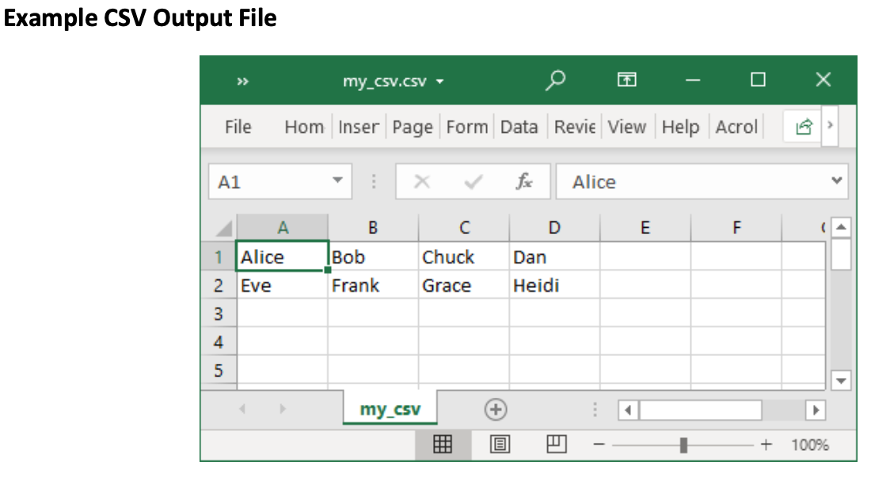Open the Data ribbon tab

click(519, 127)
